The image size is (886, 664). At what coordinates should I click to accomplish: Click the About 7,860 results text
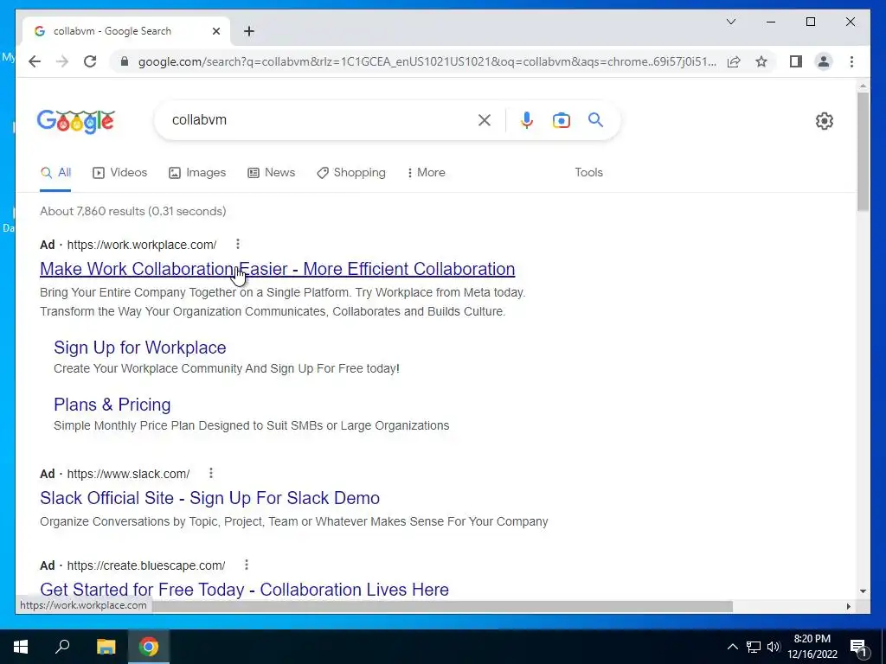pyautogui.click(x=132, y=211)
